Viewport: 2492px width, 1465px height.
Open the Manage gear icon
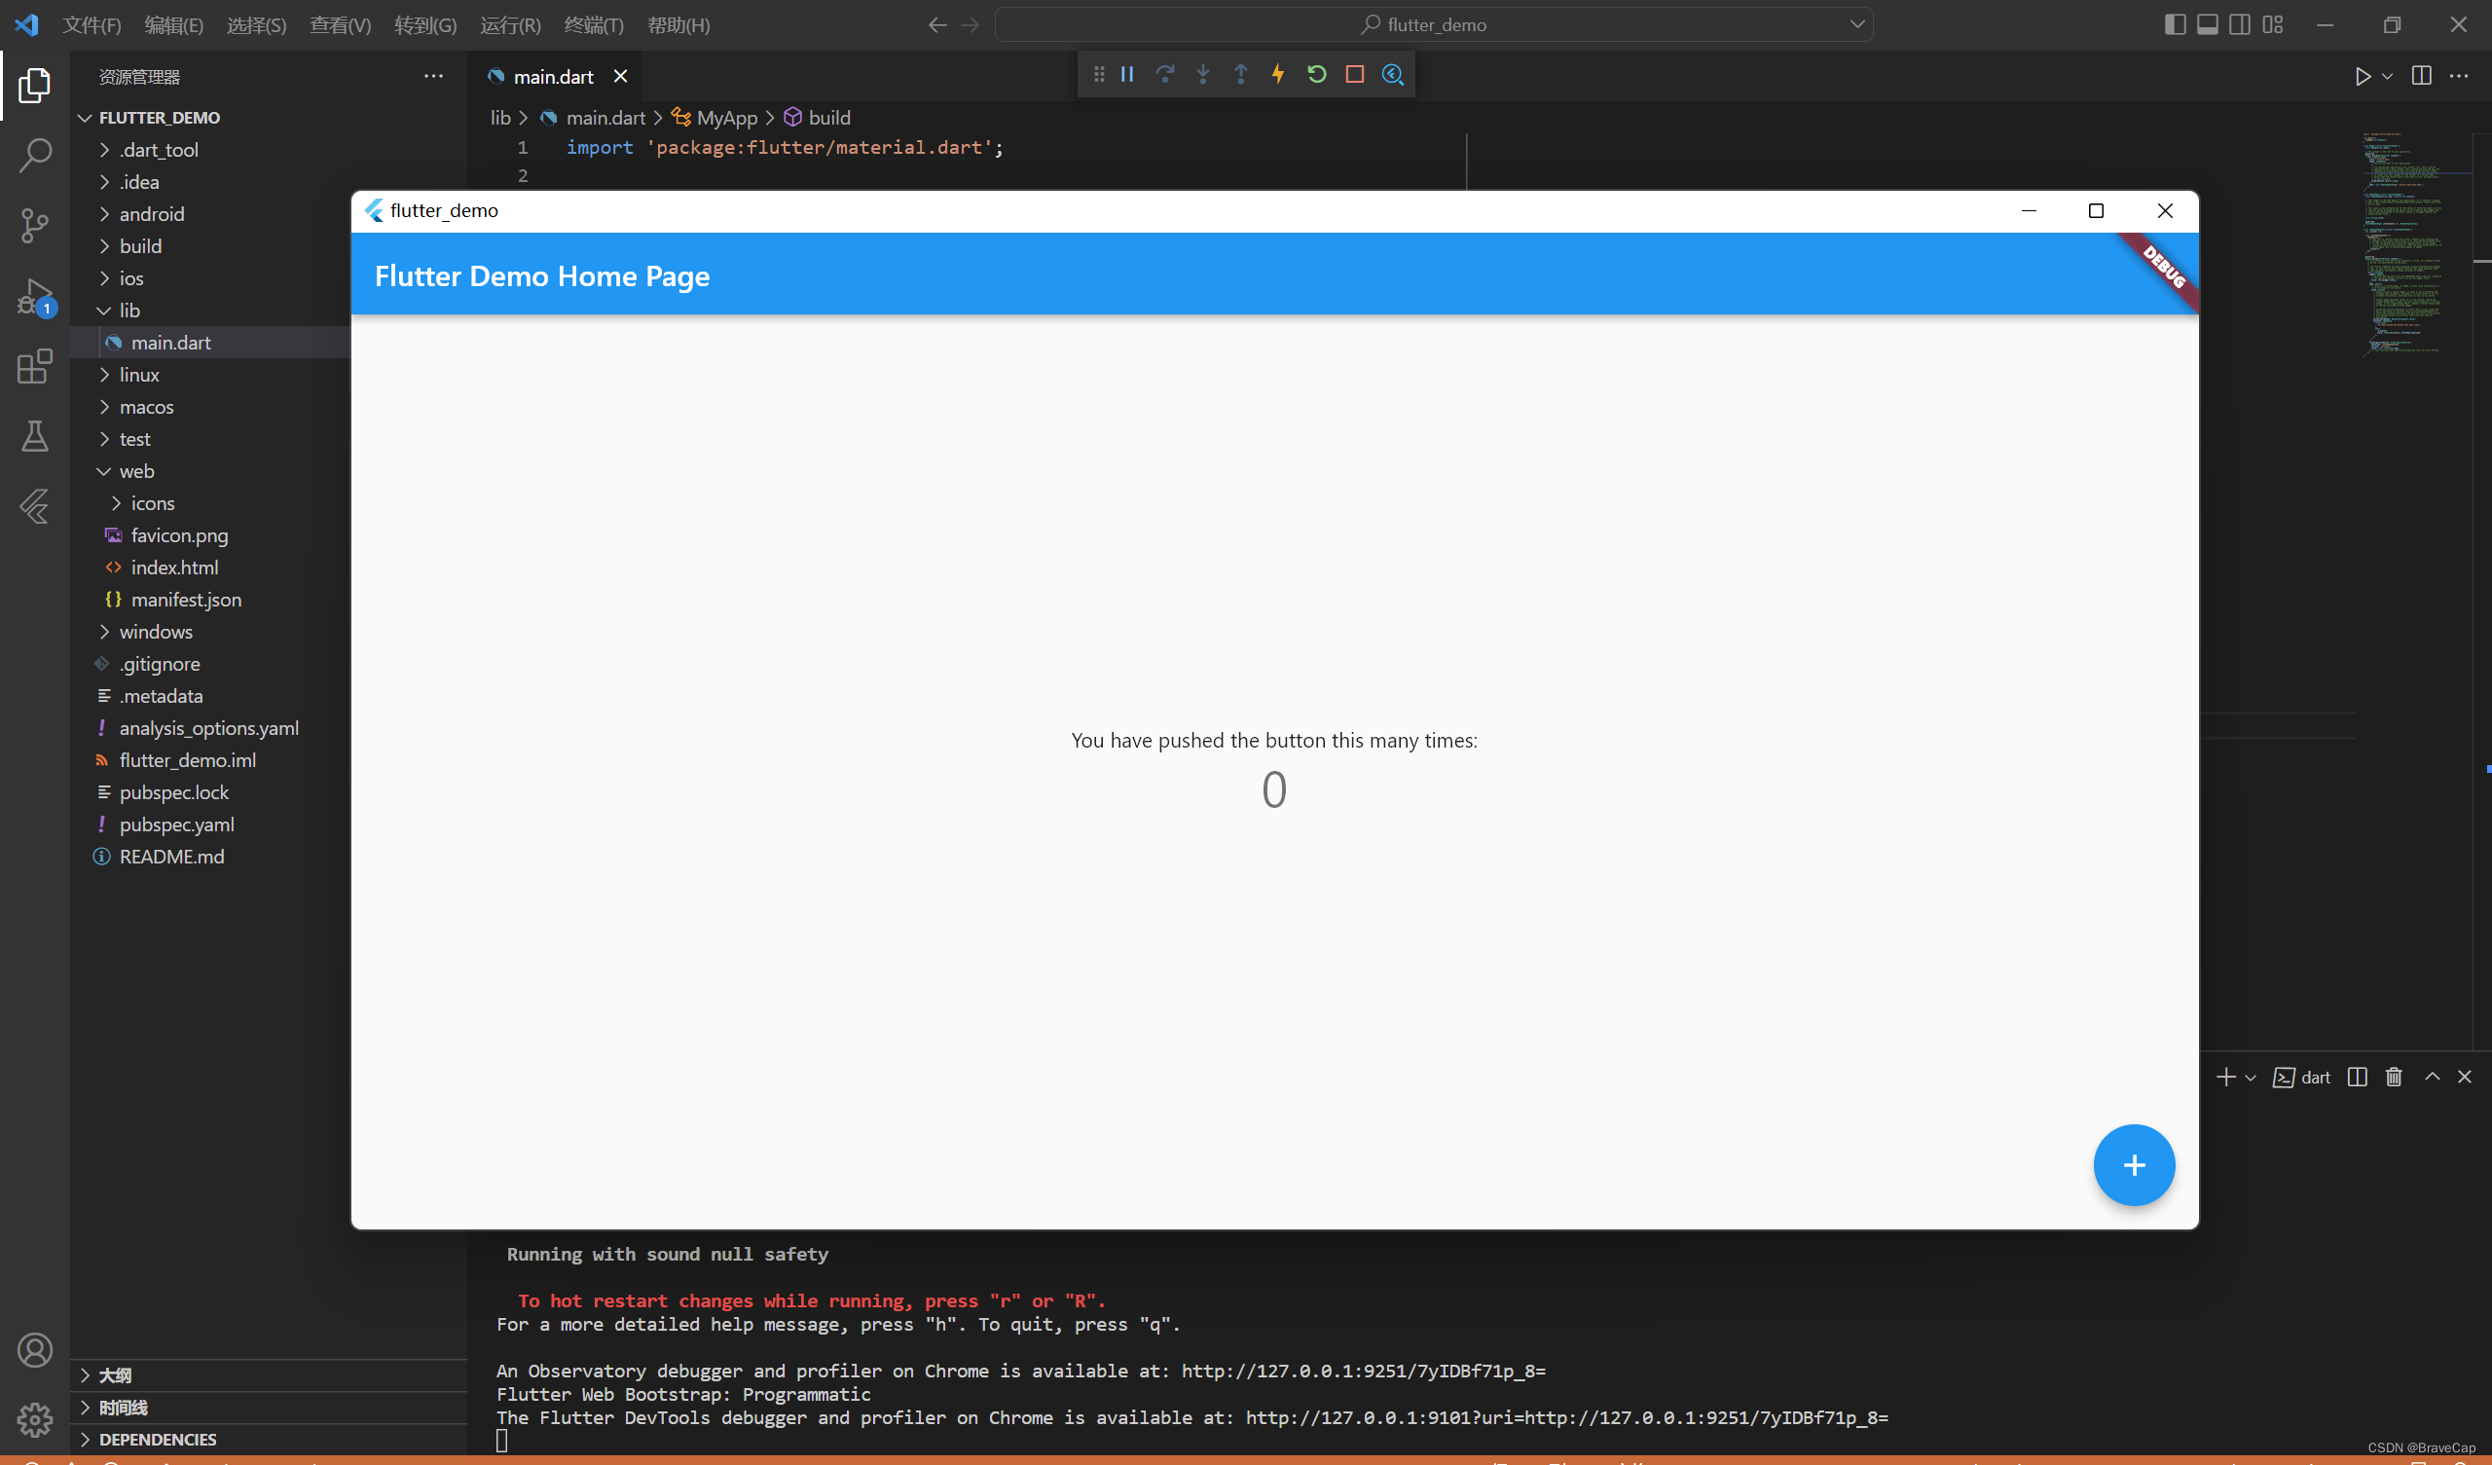(x=35, y=1419)
